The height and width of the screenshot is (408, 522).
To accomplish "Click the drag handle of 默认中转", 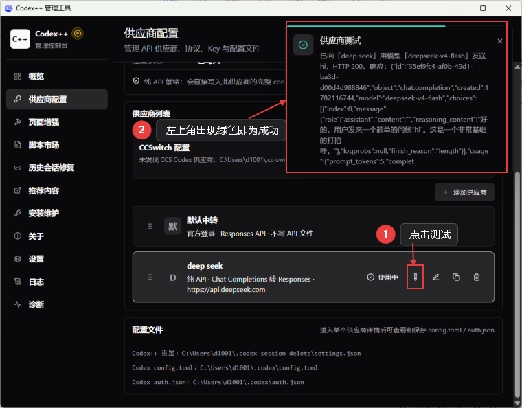I will click(x=150, y=226).
